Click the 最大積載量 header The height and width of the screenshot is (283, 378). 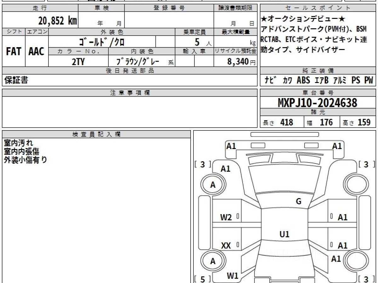coord(236,32)
